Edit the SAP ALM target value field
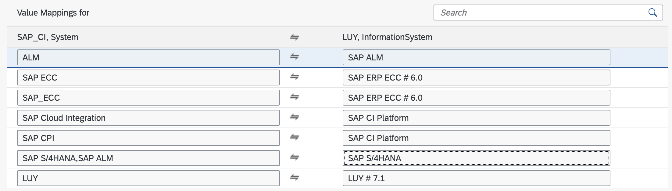Image resolution: width=672 pixels, height=191 pixels. 476,57
